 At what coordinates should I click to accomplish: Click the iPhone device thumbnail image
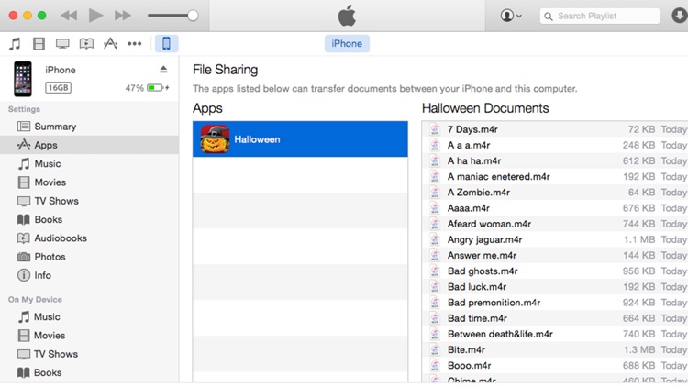click(x=22, y=79)
